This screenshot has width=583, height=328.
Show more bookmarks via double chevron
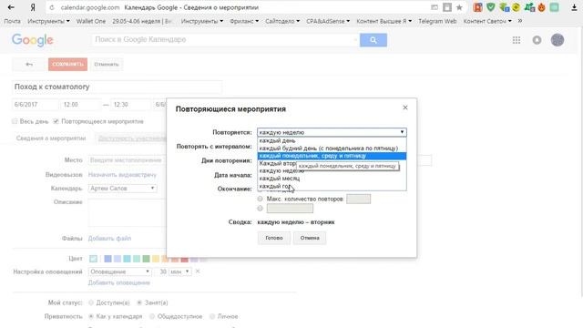[x=520, y=21]
